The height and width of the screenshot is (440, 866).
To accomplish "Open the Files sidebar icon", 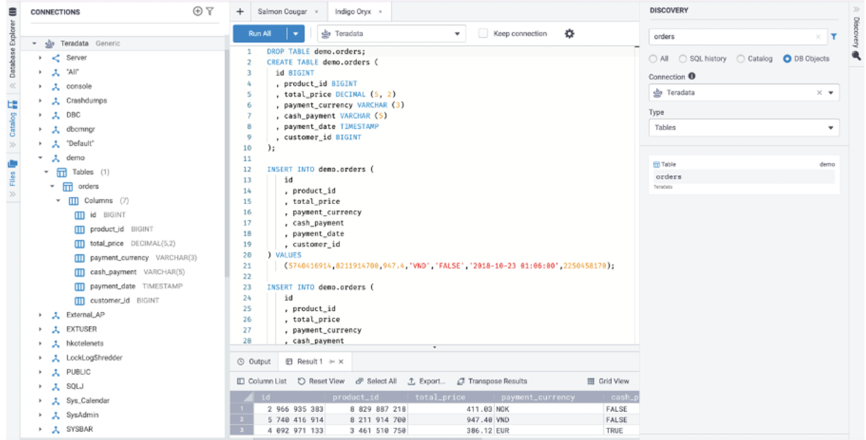I will pos(12,164).
